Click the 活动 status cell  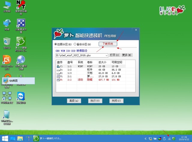point(80,80)
